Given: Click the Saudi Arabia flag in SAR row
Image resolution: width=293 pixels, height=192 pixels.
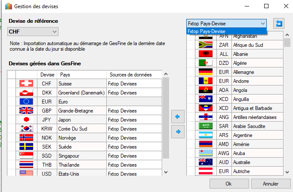Looking at the screenshot, I should click(206, 126).
